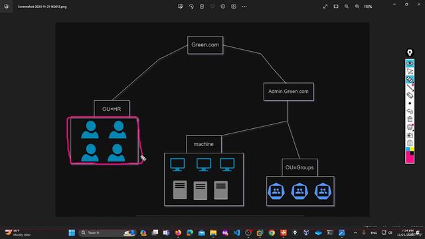425x239 pixels.
Task: Open Google Chrome from taskbar
Action: [272, 232]
